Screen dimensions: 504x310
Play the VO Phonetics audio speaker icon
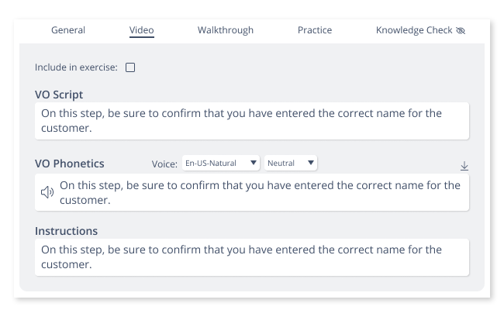(47, 192)
